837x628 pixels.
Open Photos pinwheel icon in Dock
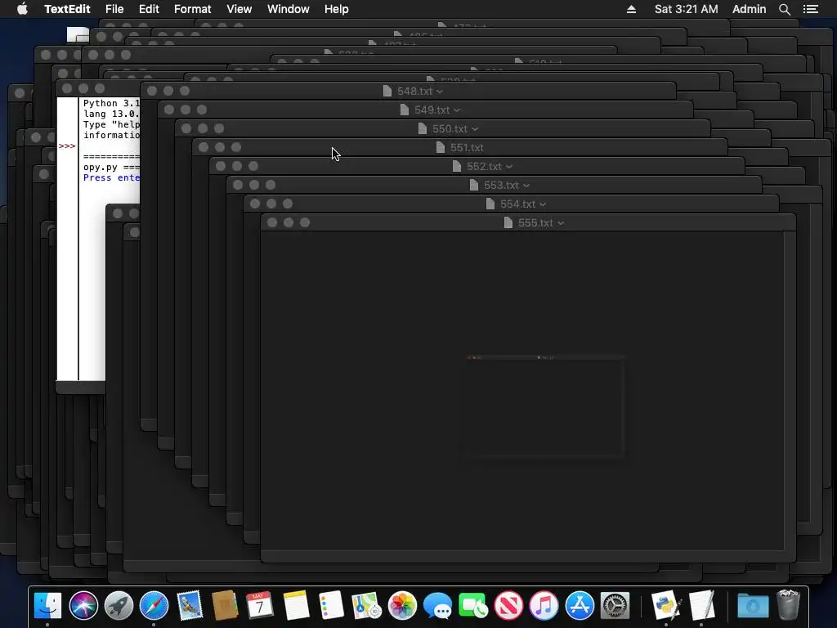(402, 606)
